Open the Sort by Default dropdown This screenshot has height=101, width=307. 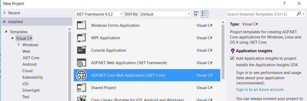coord(165,14)
